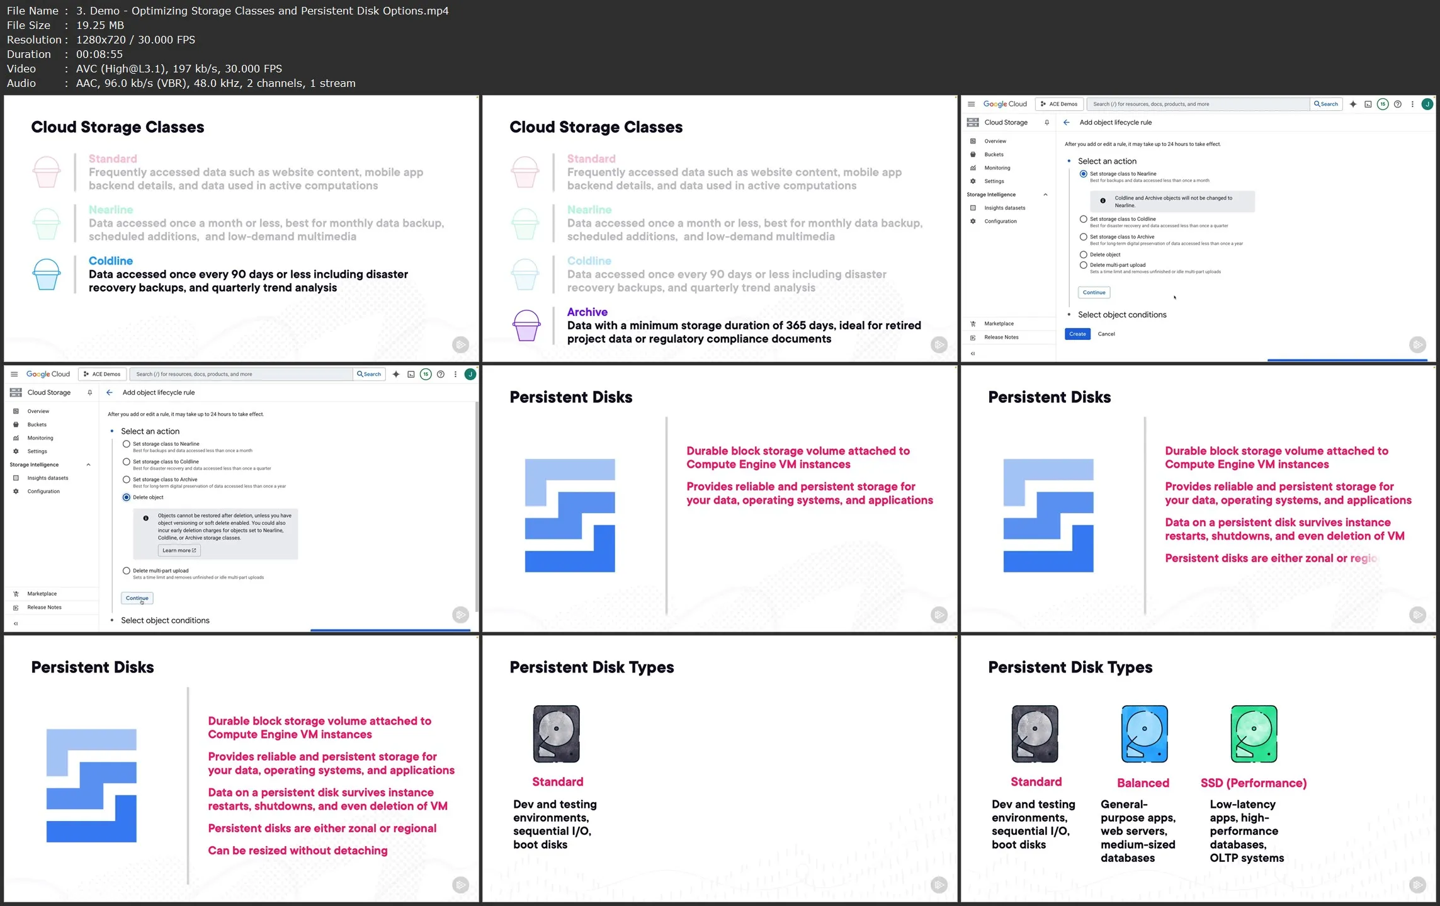Open Marketplace in the Delete-object console sidebar
1440x906 pixels.
point(42,594)
